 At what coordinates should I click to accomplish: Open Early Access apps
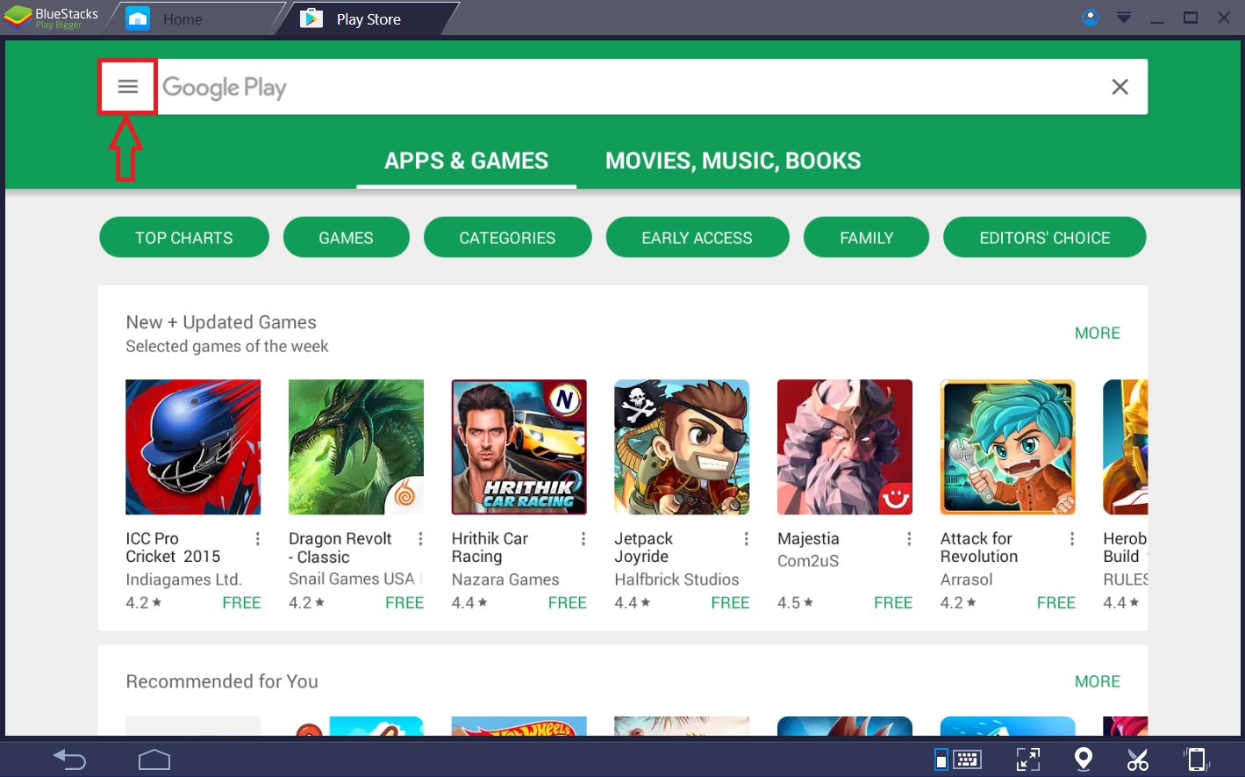coord(697,237)
